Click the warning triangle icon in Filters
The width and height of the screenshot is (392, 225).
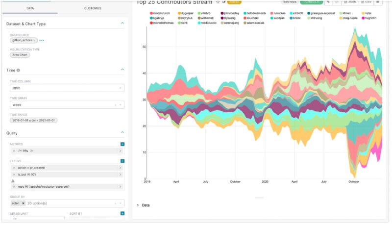click(x=13, y=181)
